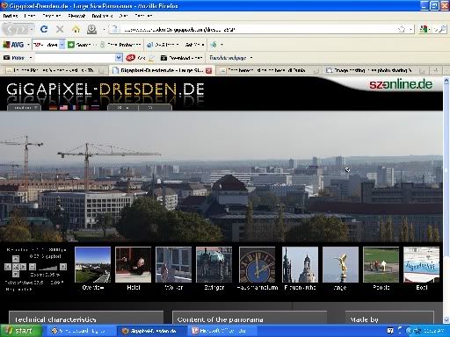Switch to the Image editing photo sharing tab

[x=376, y=70]
